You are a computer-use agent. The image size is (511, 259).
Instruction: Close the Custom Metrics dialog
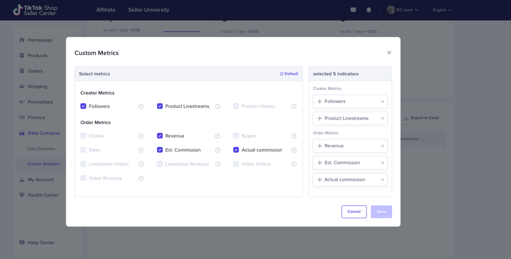389,53
